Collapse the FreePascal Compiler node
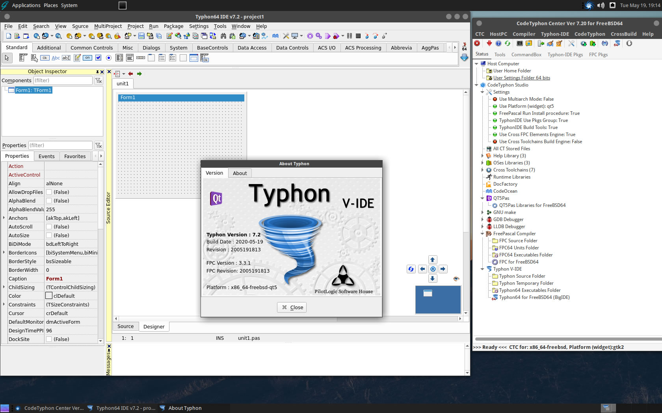The height and width of the screenshot is (413, 662). point(482,233)
